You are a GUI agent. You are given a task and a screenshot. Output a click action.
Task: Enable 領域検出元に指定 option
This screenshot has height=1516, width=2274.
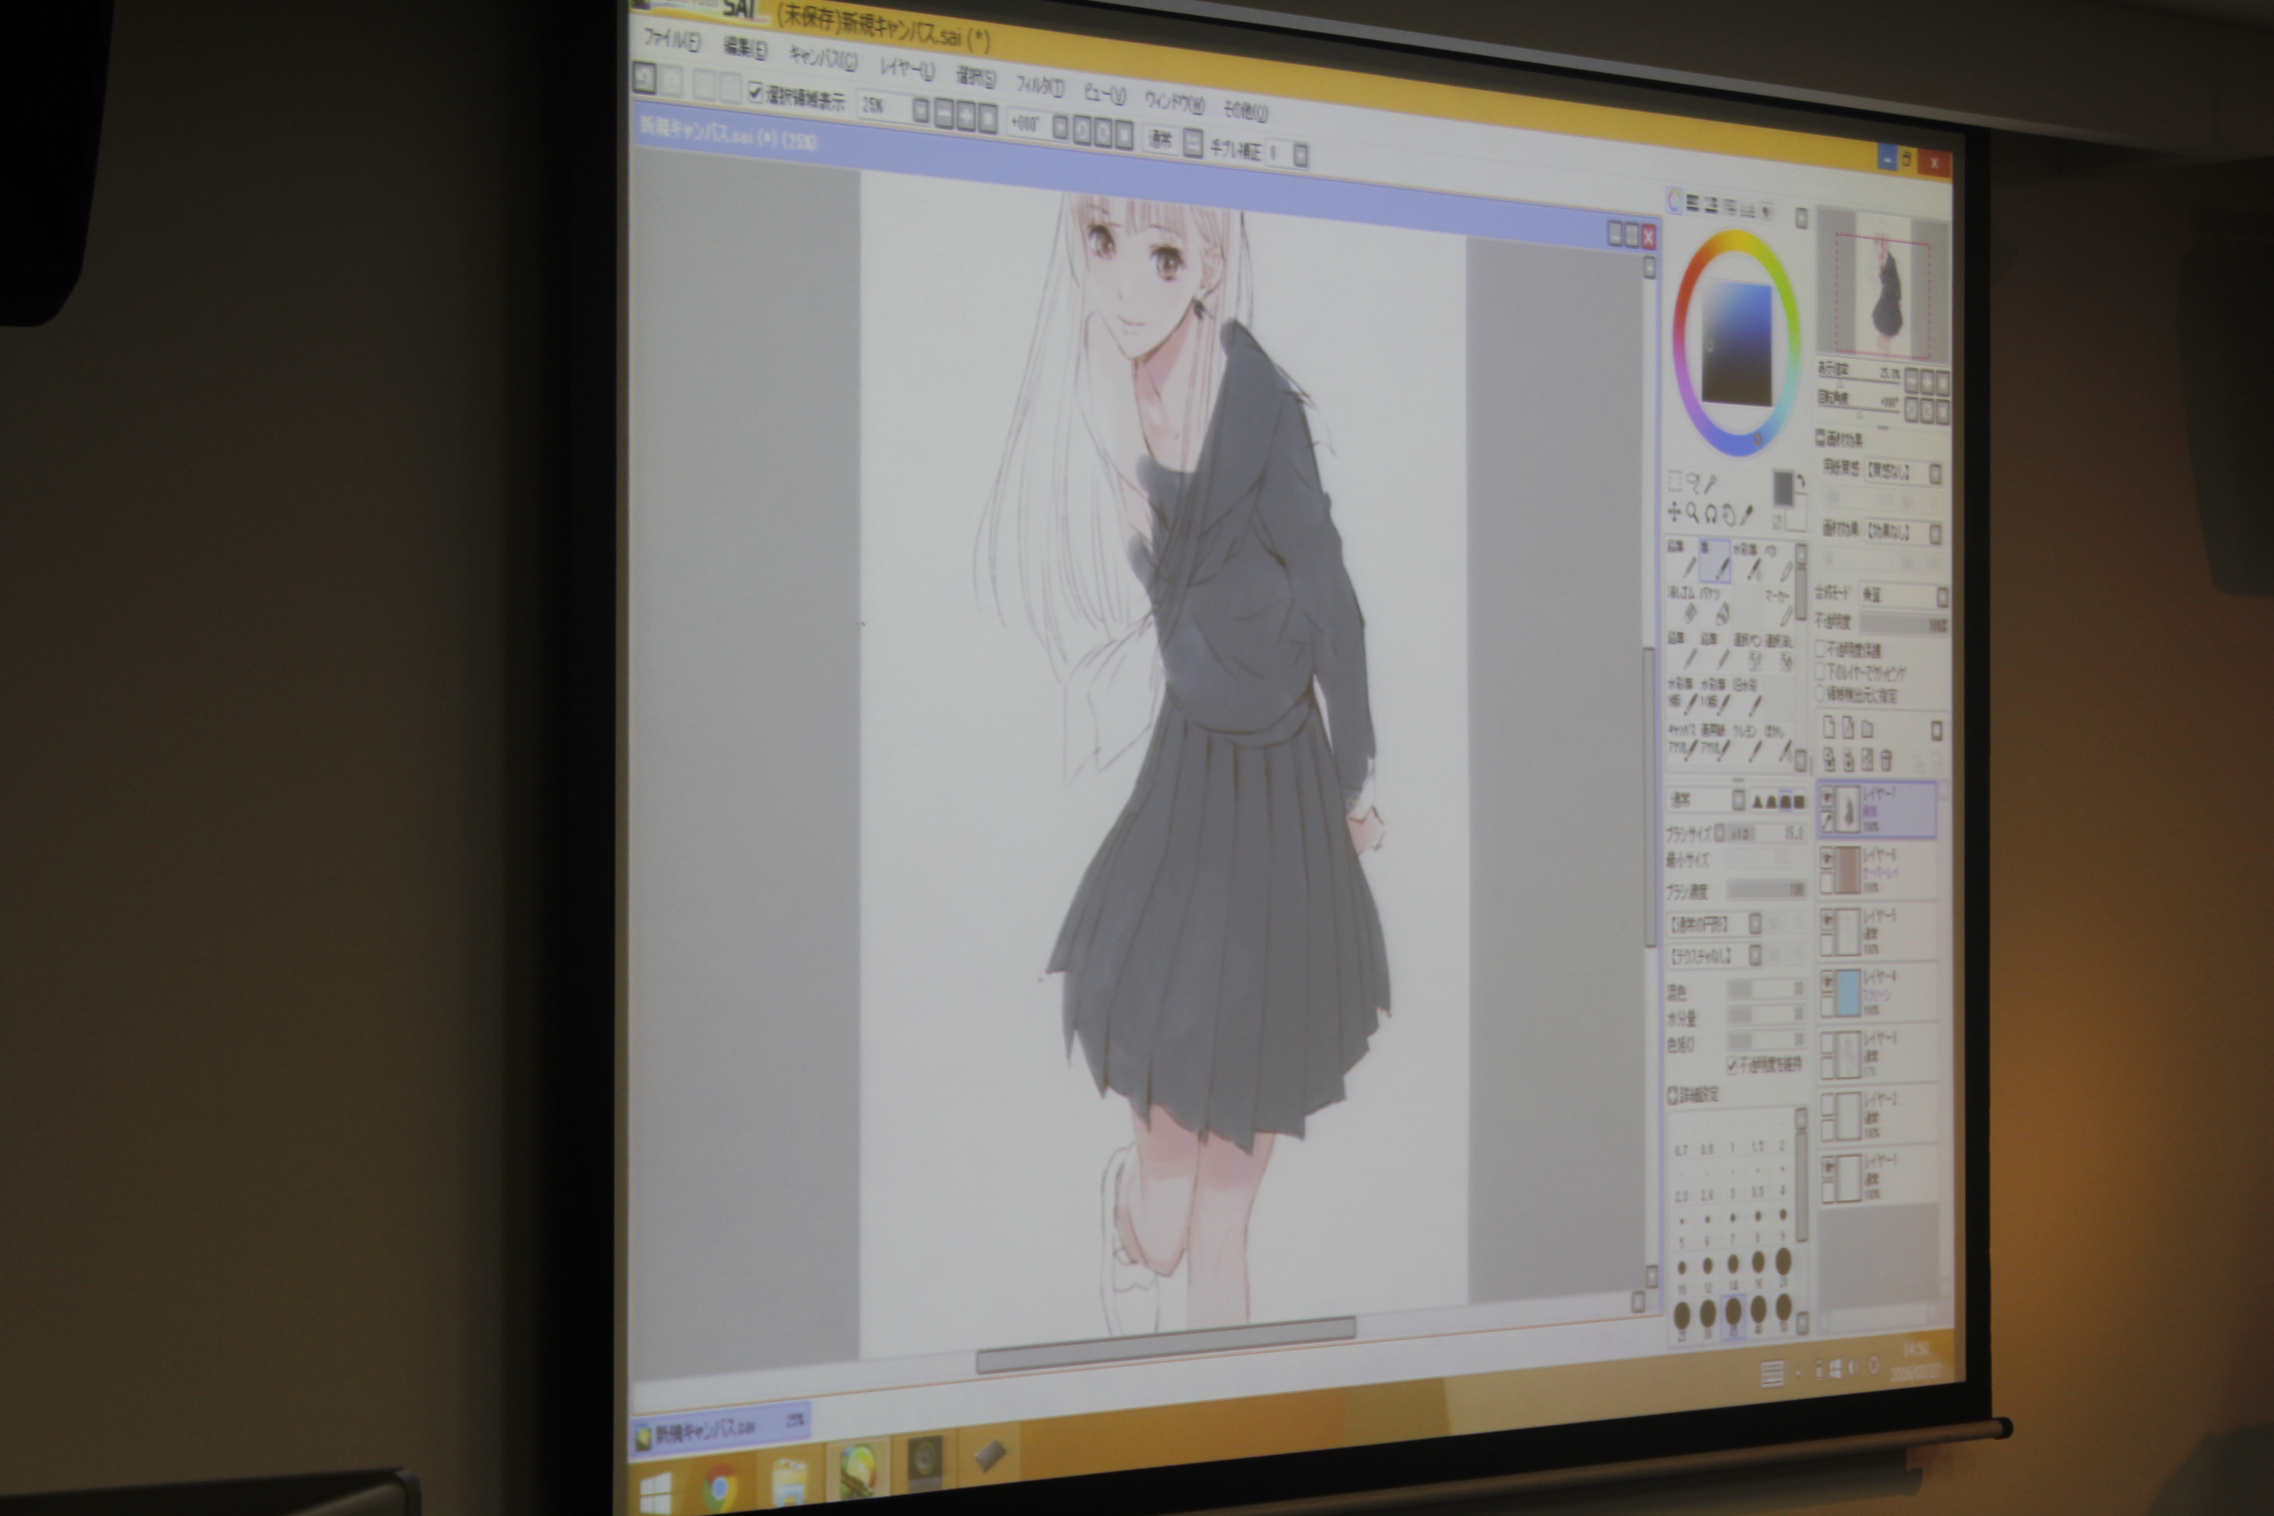1821,694
